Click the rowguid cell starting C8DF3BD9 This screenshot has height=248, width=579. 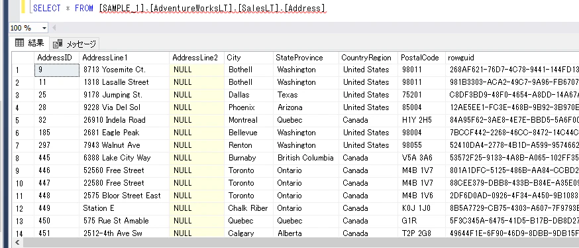click(x=512, y=95)
